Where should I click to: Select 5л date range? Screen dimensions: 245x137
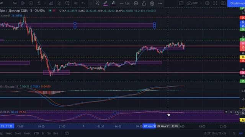(49, 133)
